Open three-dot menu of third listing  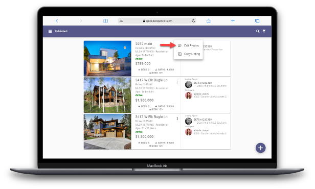point(177,119)
